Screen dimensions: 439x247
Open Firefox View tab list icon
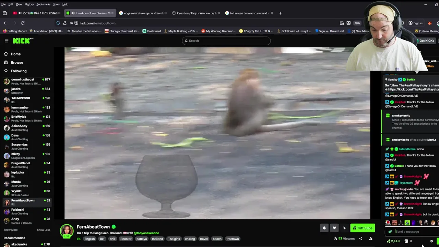click(x=5, y=13)
